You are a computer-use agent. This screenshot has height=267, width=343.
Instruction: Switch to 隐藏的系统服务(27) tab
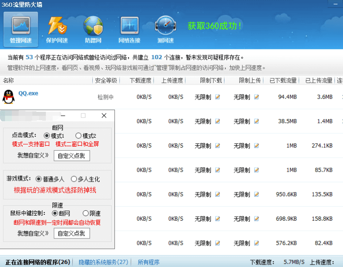tap(104, 262)
